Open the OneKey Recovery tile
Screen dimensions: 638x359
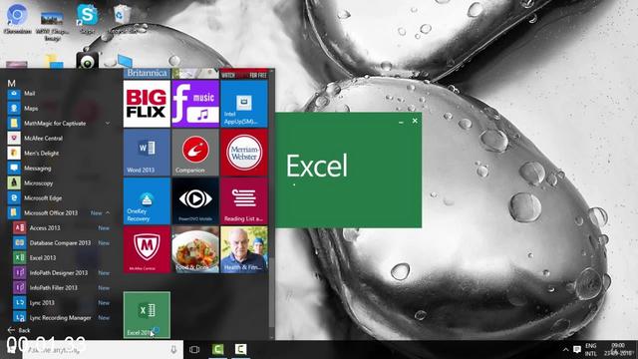tap(147, 201)
